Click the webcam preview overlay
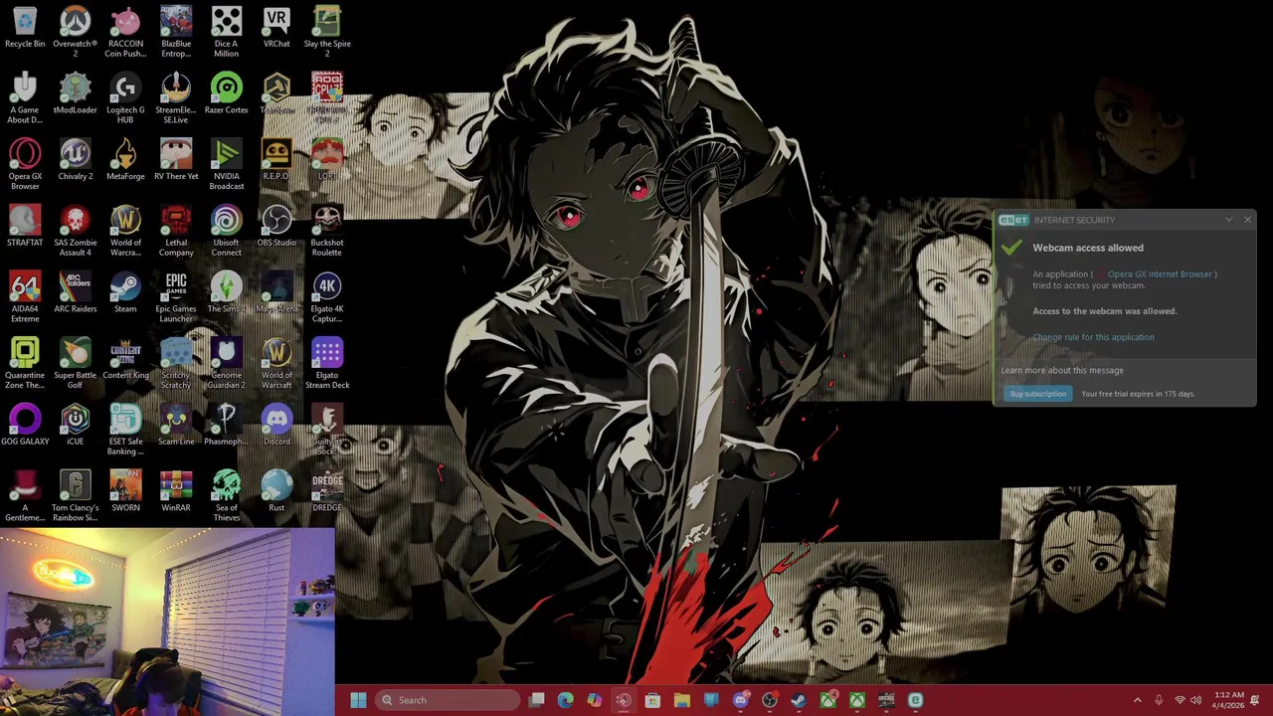 [x=167, y=622]
